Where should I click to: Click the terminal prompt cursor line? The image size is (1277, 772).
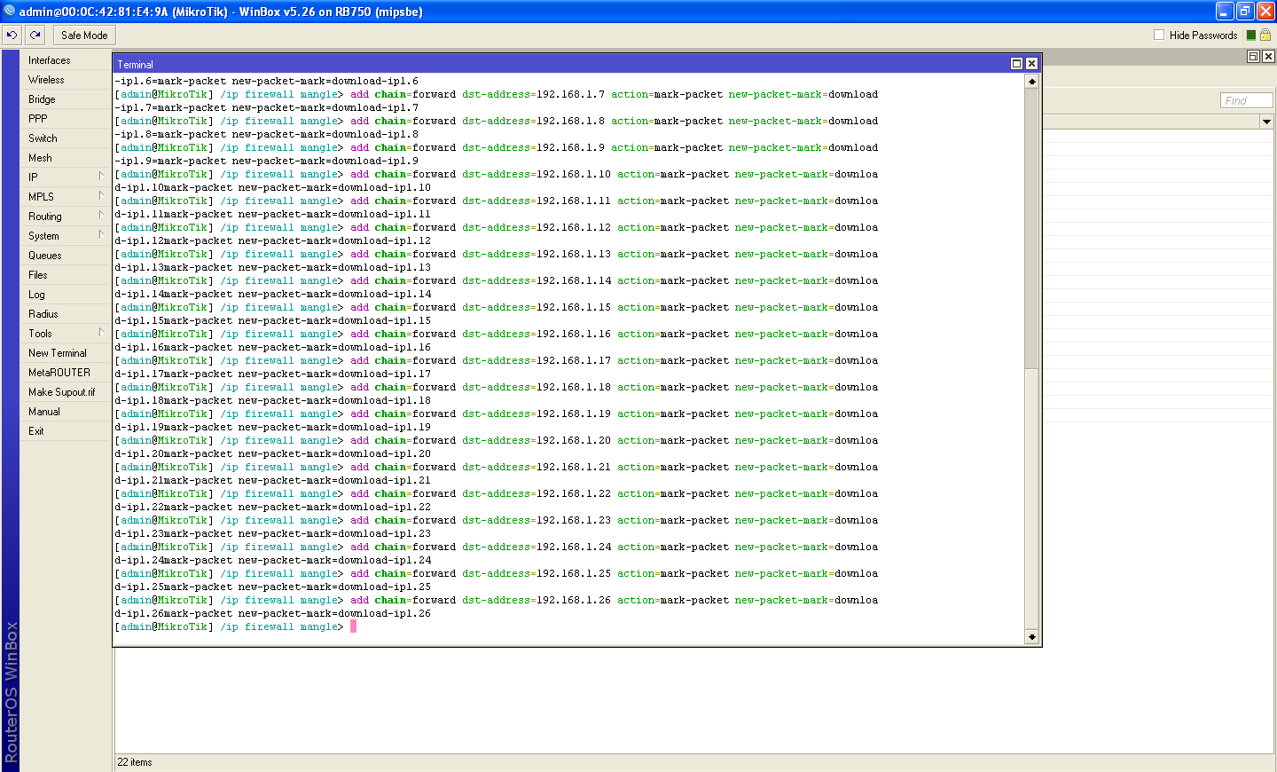(x=235, y=627)
